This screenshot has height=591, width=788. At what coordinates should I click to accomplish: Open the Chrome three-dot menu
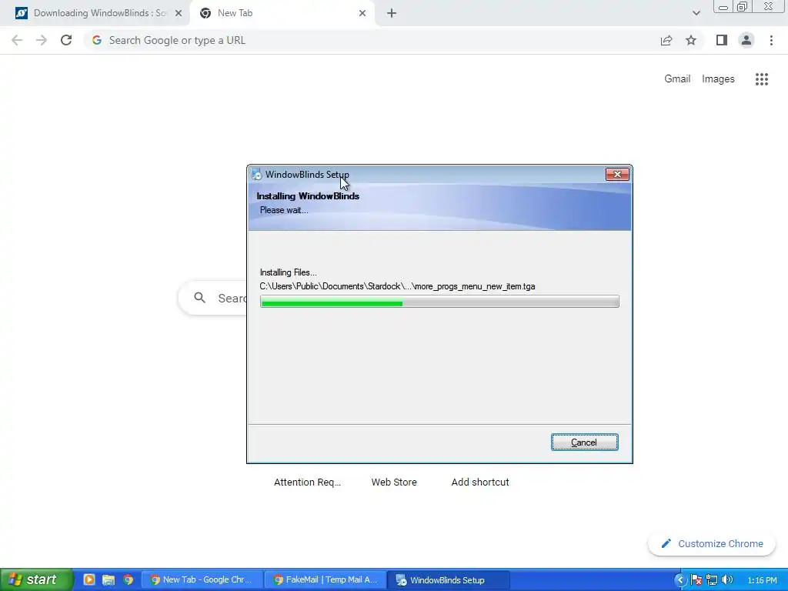point(771,40)
